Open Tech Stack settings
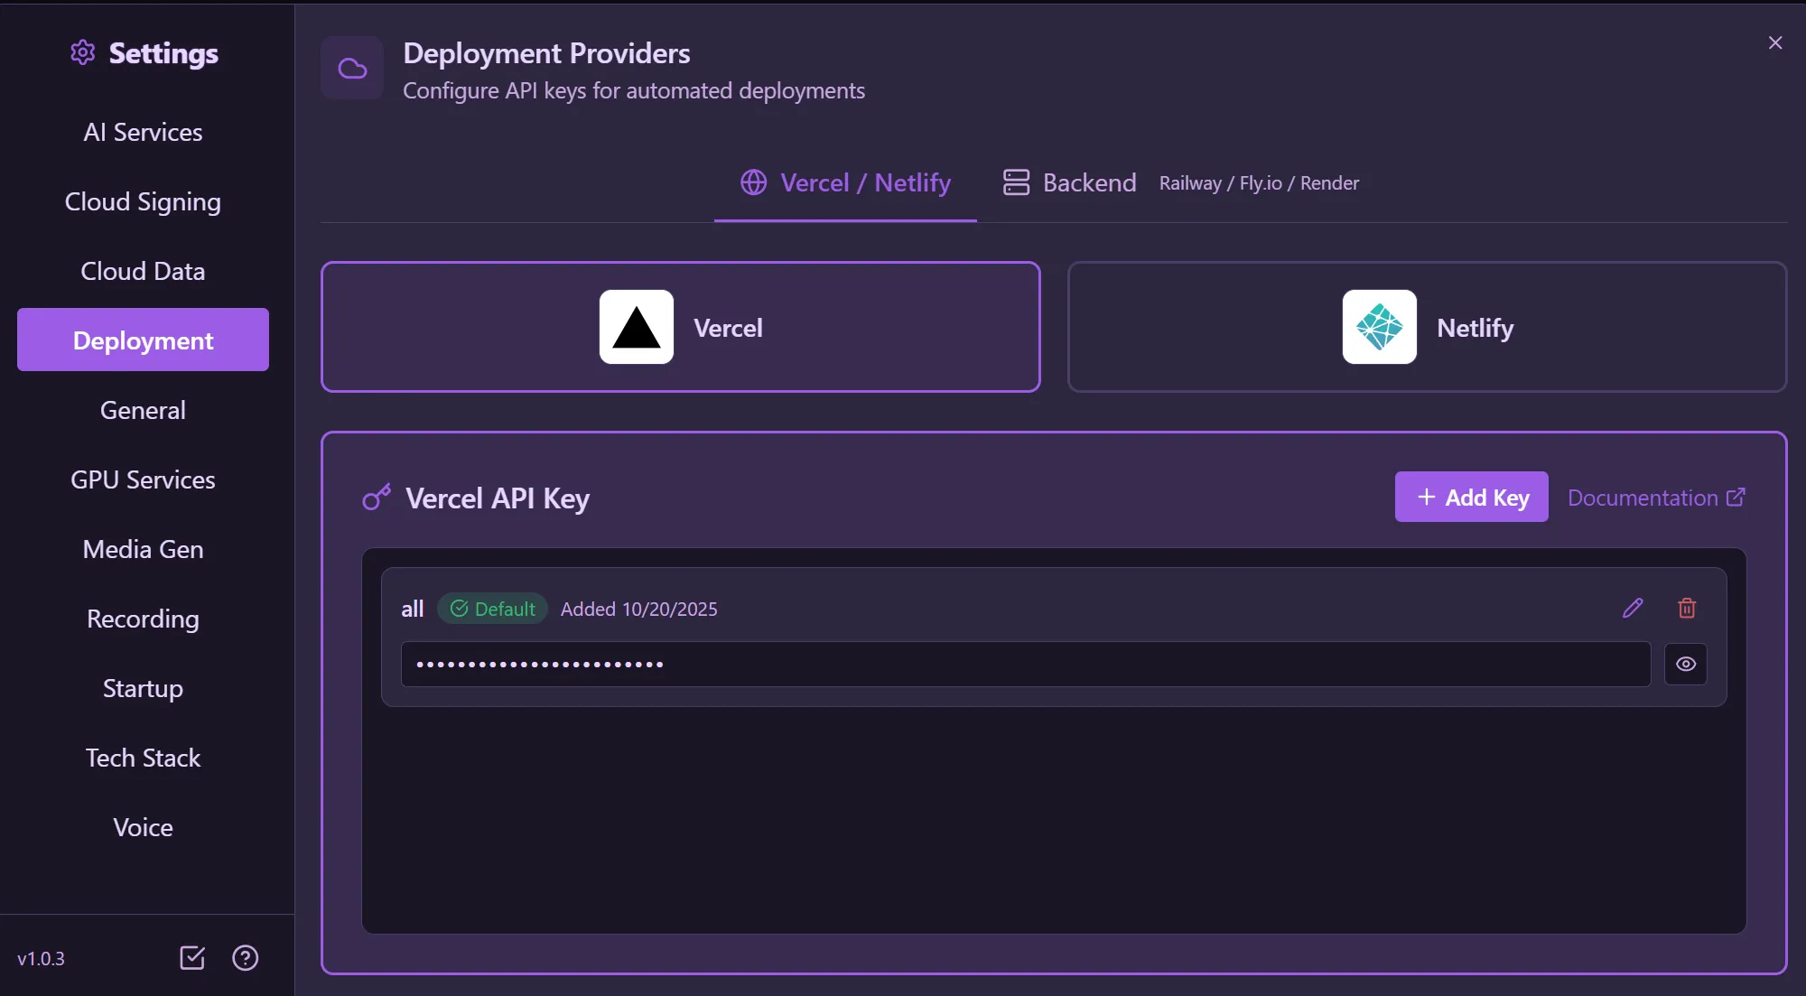 [x=143, y=758]
